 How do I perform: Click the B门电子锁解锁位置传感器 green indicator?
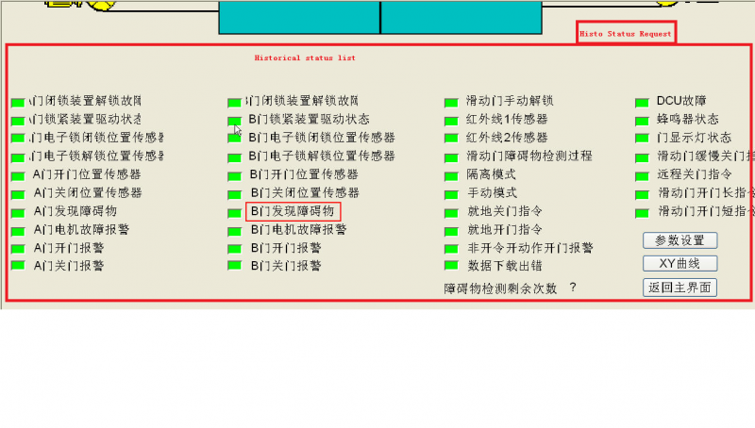click(x=234, y=157)
